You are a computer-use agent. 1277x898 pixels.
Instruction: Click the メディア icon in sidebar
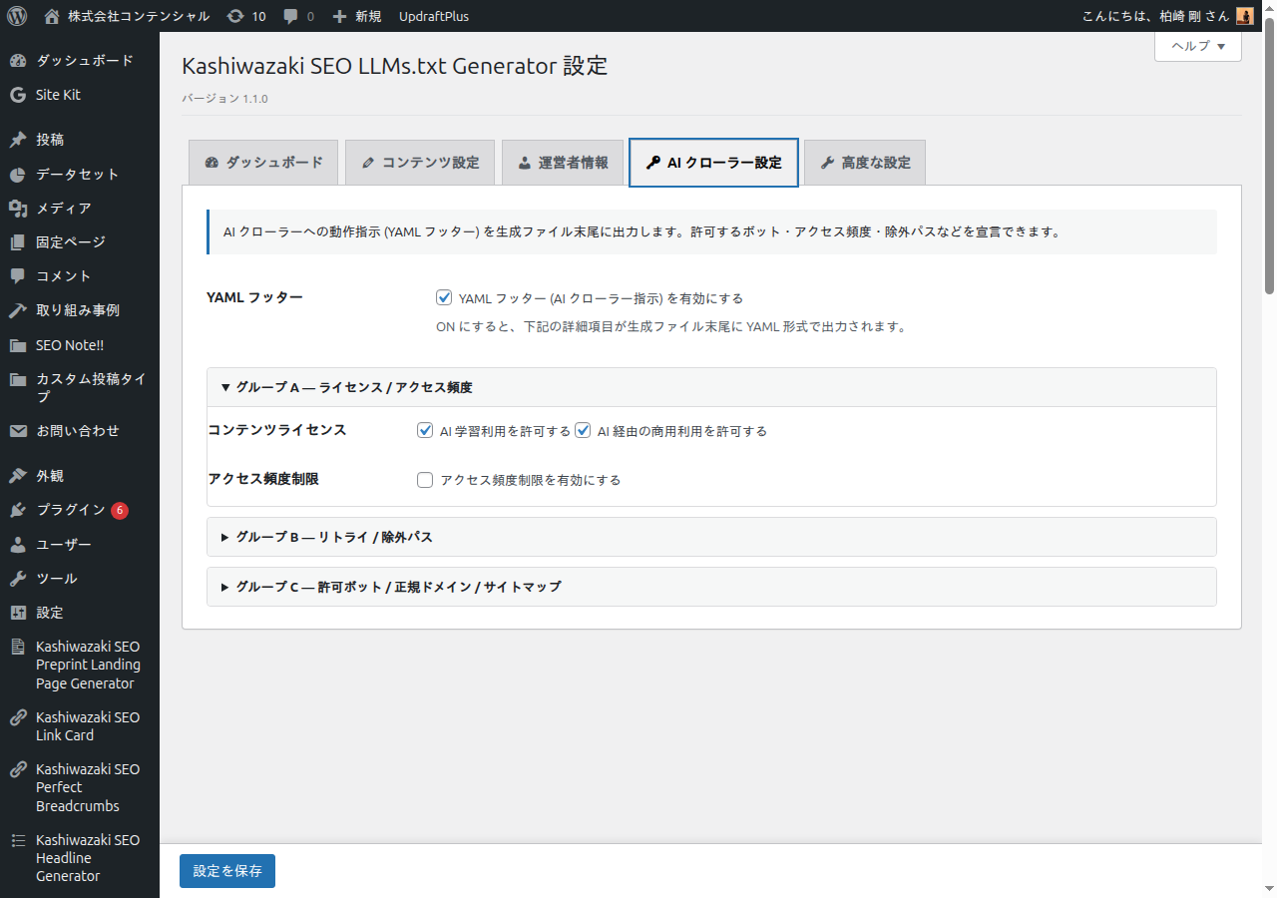pos(18,209)
